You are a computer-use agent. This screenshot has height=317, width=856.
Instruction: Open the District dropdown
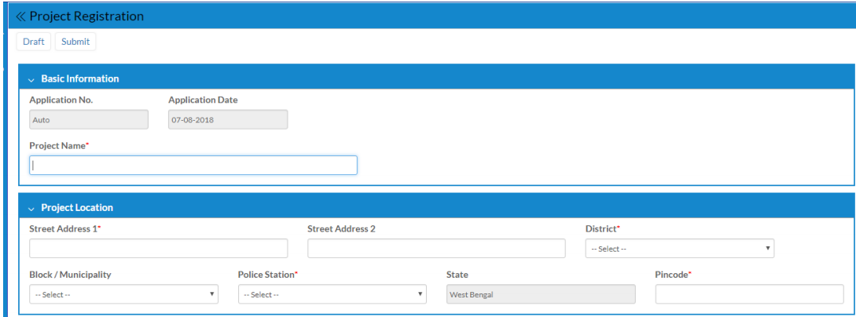click(679, 249)
